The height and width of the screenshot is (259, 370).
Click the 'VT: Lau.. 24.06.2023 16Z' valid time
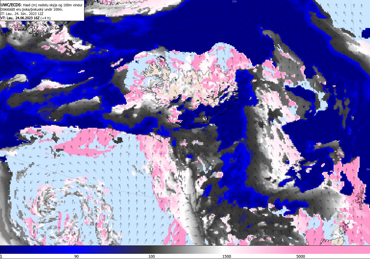[x=20, y=18]
